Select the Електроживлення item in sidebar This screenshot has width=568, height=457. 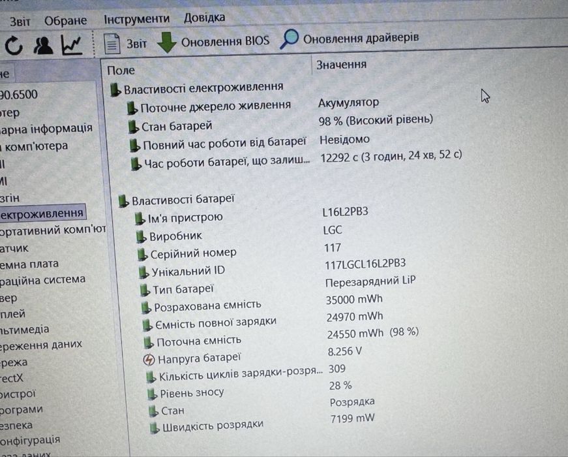pyautogui.click(x=42, y=213)
